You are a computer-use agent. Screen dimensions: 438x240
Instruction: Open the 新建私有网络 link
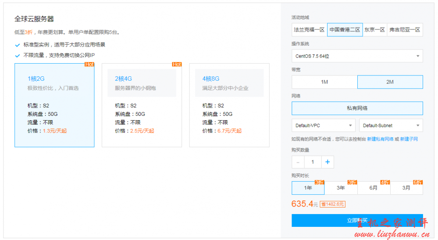[380, 139]
